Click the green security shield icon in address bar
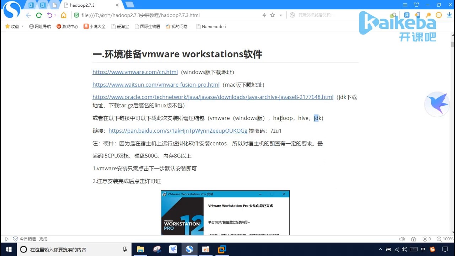The width and height of the screenshot is (455, 256). pyautogui.click(x=76, y=15)
